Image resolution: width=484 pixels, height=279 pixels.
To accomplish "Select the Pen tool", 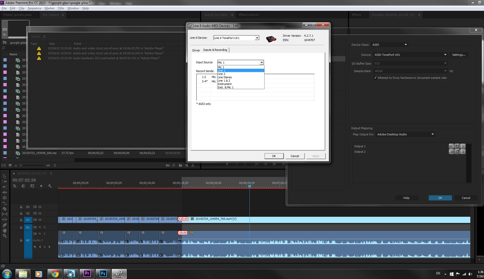I will click(x=4, y=225).
